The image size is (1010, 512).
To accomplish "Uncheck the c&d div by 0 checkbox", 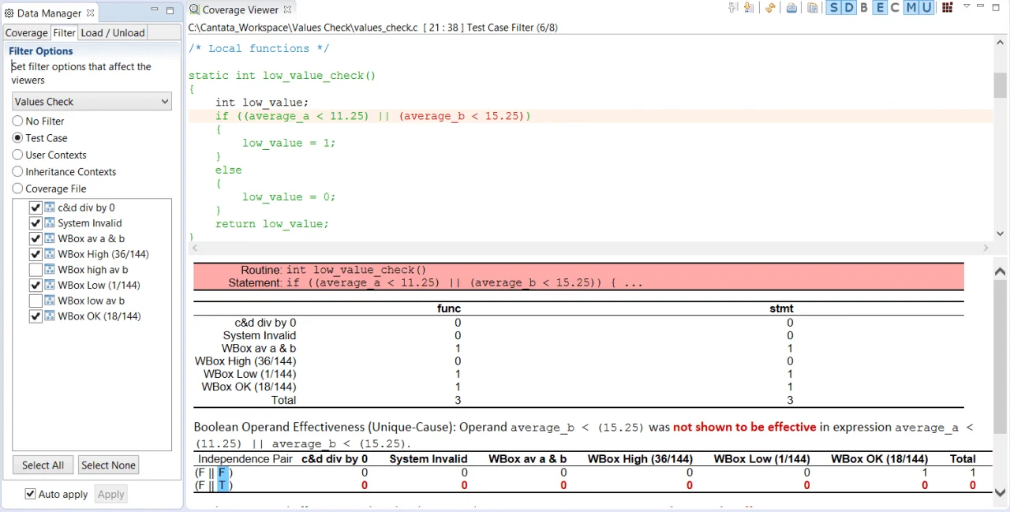I will 35,207.
